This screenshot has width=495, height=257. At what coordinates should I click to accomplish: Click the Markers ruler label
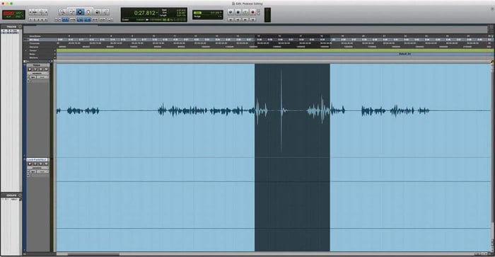[33, 58]
